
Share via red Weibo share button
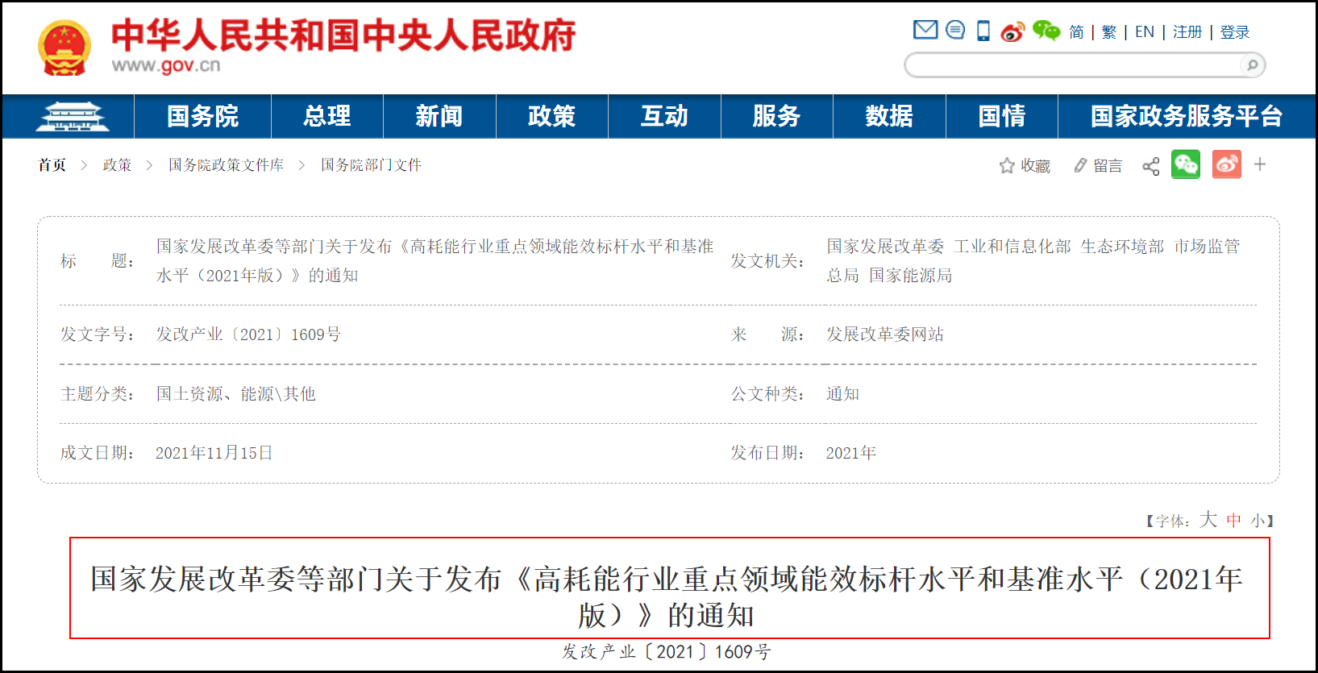1226,164
